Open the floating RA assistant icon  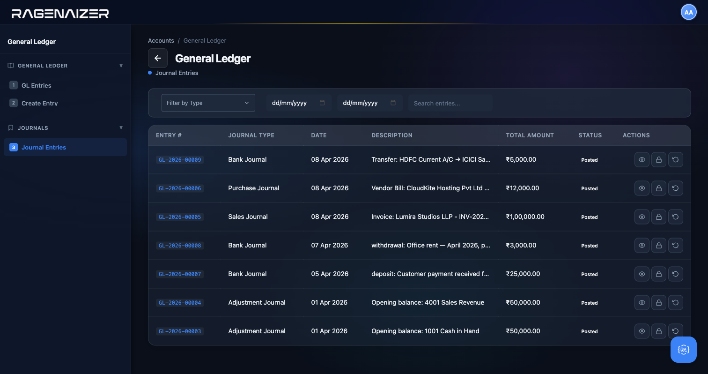click(684, 350)
